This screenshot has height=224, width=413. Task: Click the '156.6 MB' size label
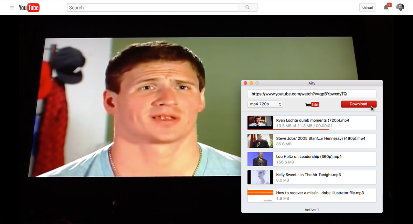[285, 162]
